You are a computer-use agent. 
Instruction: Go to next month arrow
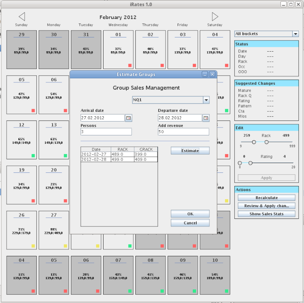215,17
